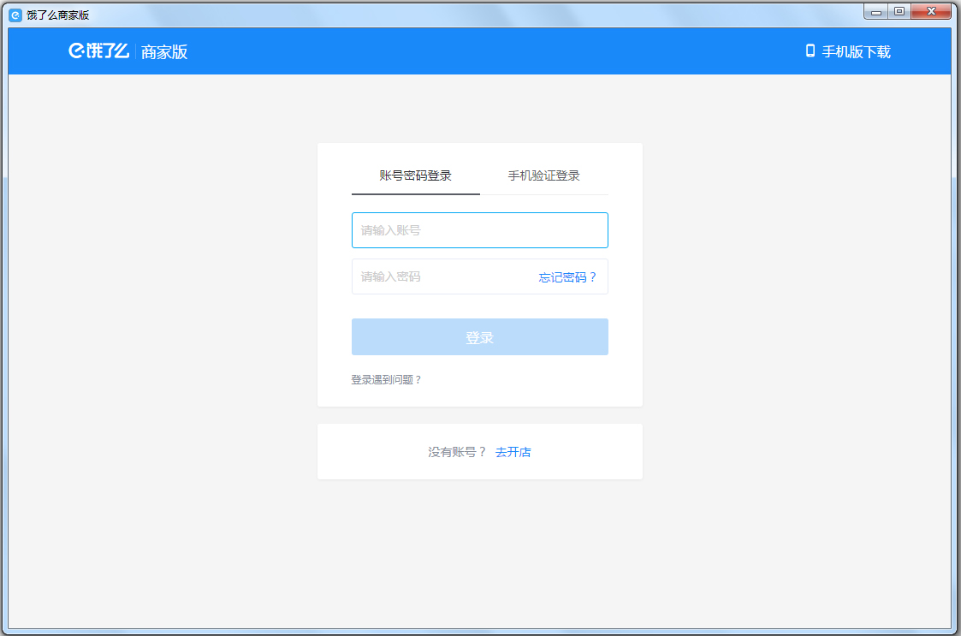Click the 商家版 label in the header
The image size is (961, 636).
[166, 52]
